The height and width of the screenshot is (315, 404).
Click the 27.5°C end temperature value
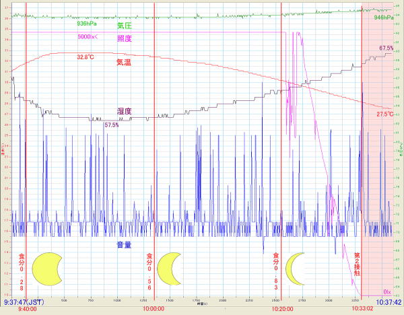384,114
